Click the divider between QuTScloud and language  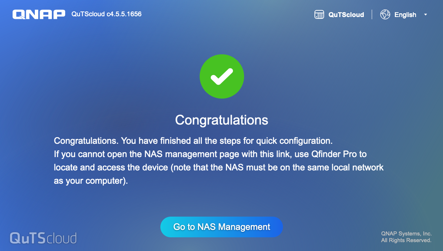coord(372,15)
